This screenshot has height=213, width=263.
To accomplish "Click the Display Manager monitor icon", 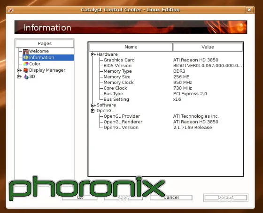I will [26, 70].
